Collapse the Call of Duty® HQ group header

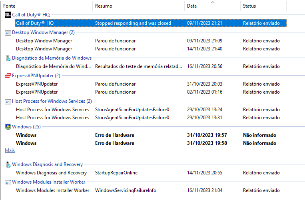pos(31,15)
